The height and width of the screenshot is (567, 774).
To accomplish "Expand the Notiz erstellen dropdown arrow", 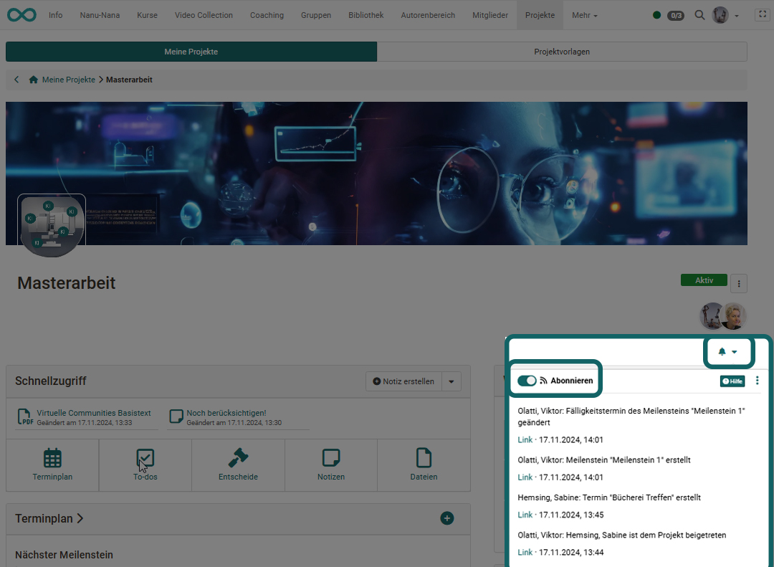I will pyautogui.click(x=451, y=381).
